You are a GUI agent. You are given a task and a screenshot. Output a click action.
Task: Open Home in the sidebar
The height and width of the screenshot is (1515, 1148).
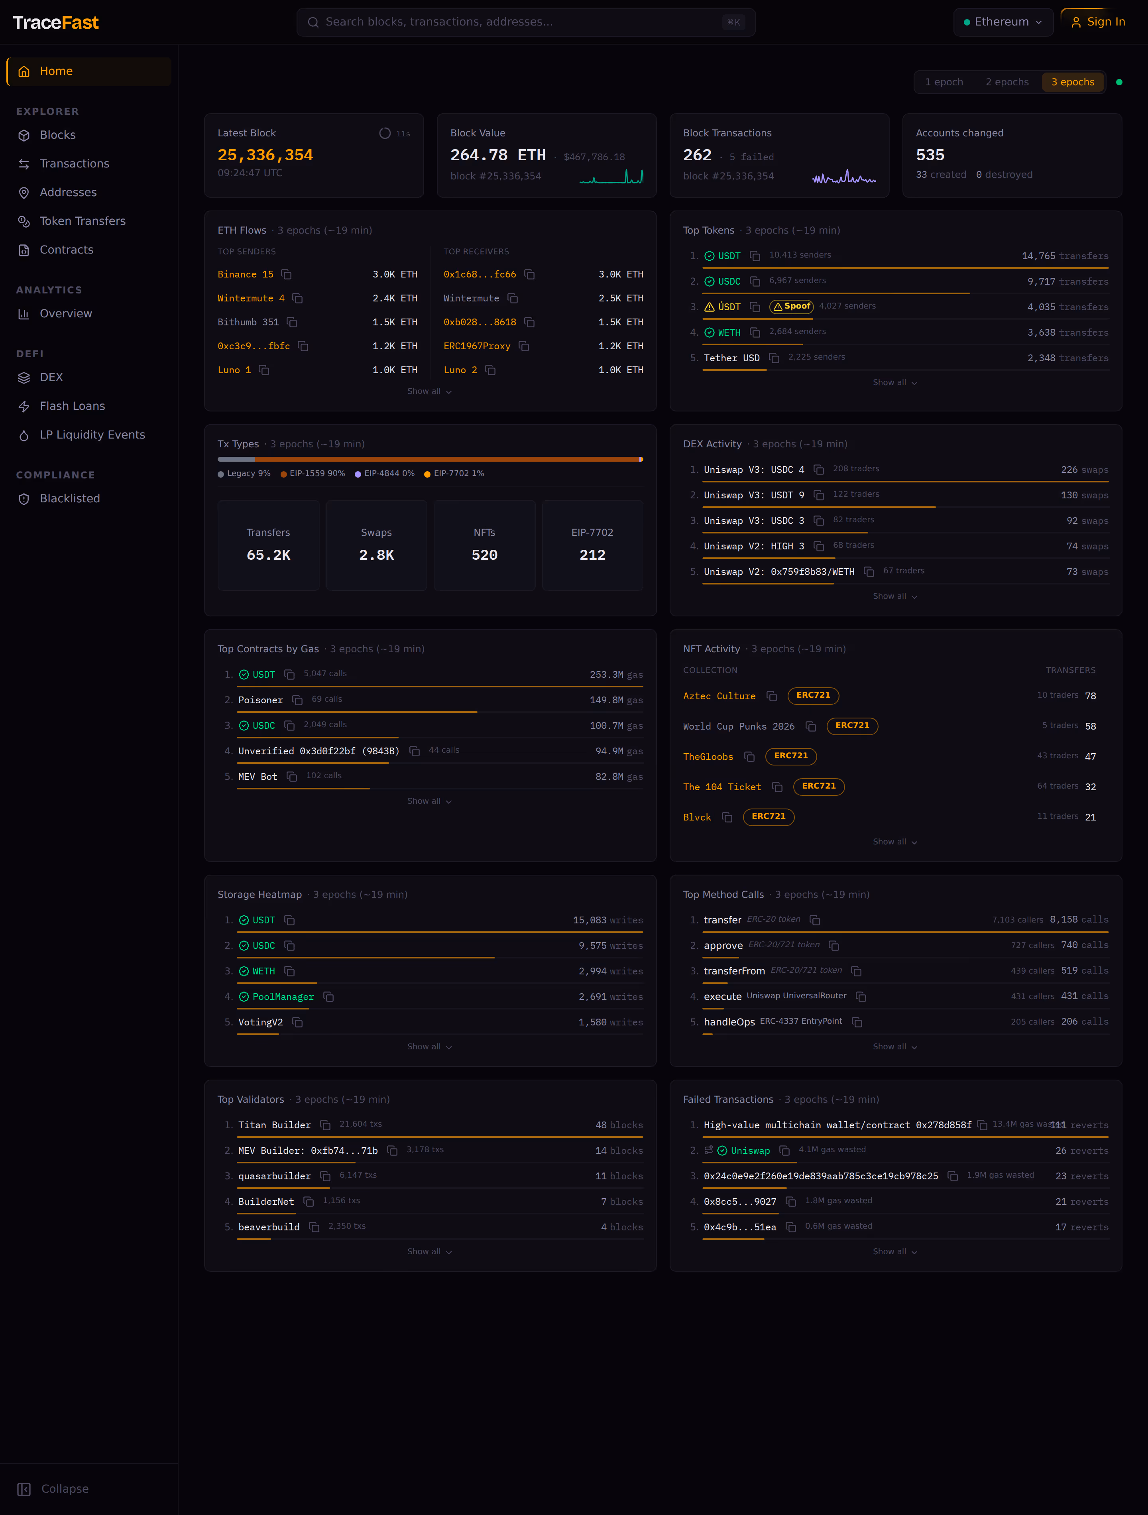click(x=89, y=71)
